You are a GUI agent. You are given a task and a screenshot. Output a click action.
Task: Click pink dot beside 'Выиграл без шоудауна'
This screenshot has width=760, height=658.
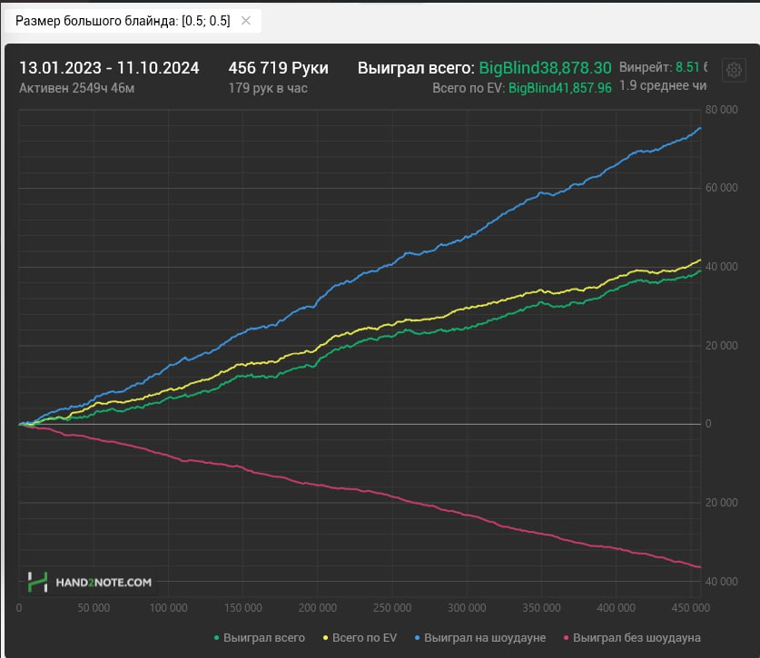pos(568,638)
